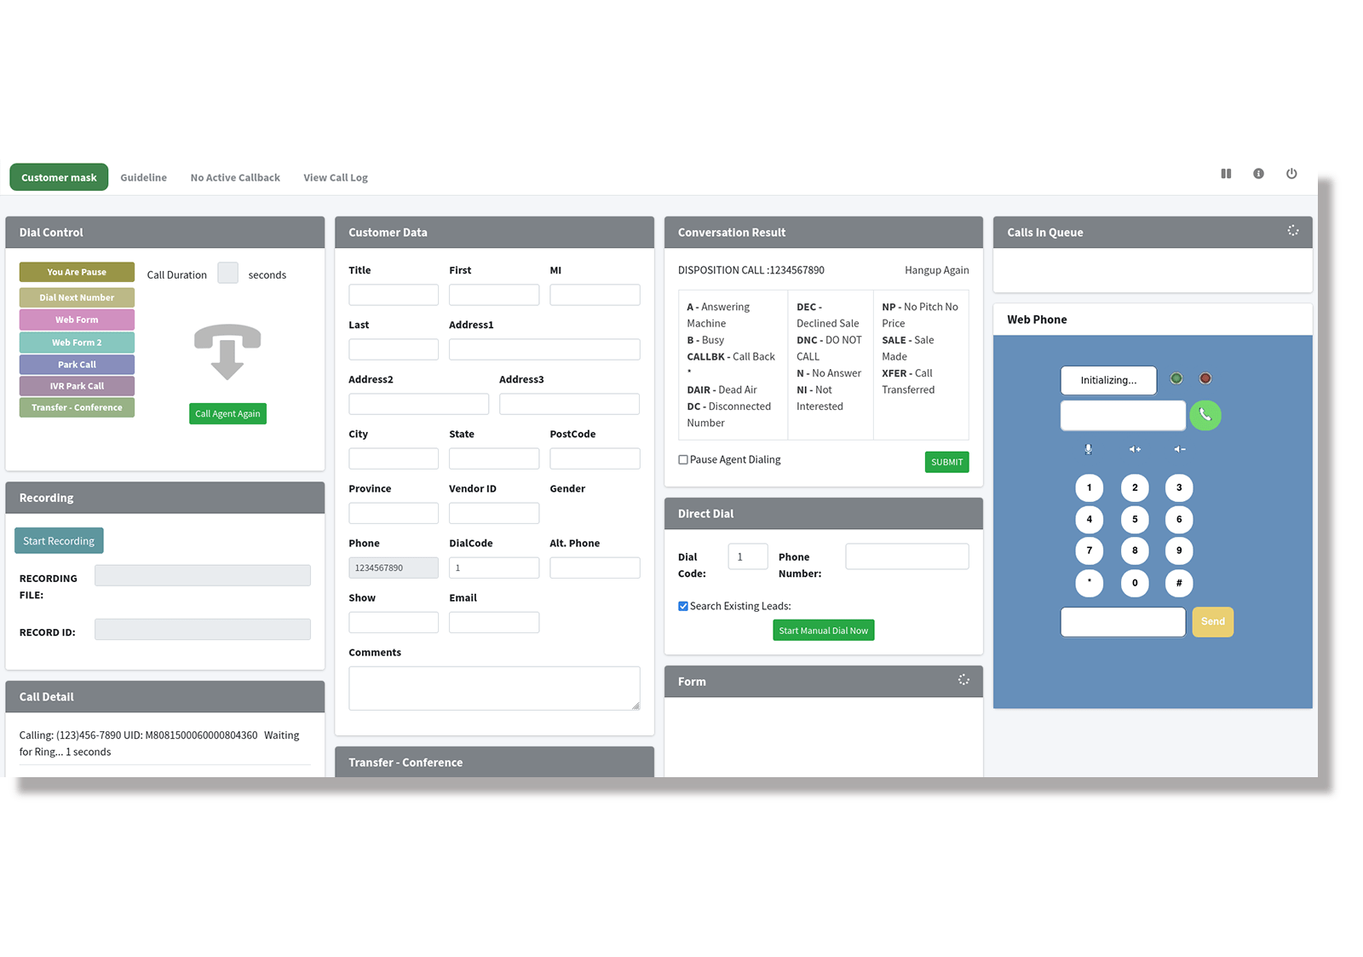Toggle the green status indicator on the web phone
The width and height of the screenshot is (1363, 957).
coord(1176,378)
